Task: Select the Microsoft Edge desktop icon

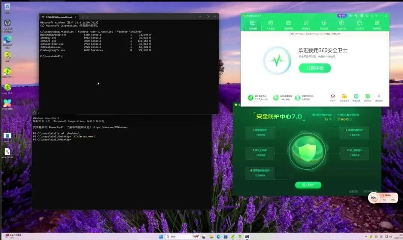Action: pos(7,41)
